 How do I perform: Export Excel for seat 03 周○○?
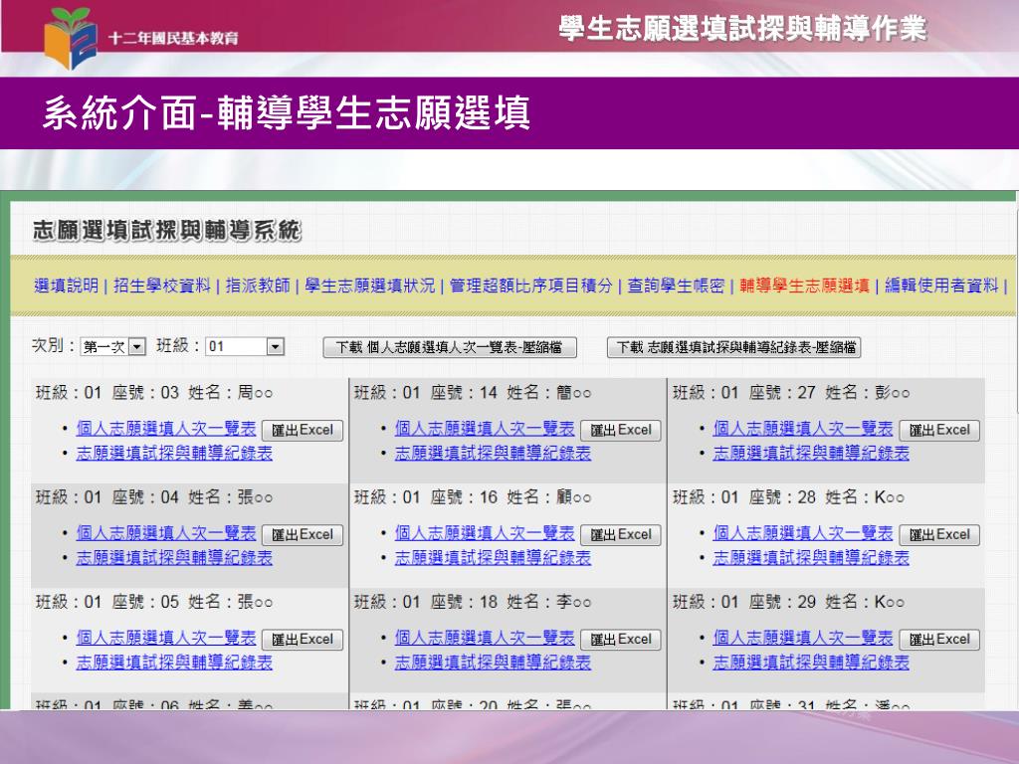303,430
